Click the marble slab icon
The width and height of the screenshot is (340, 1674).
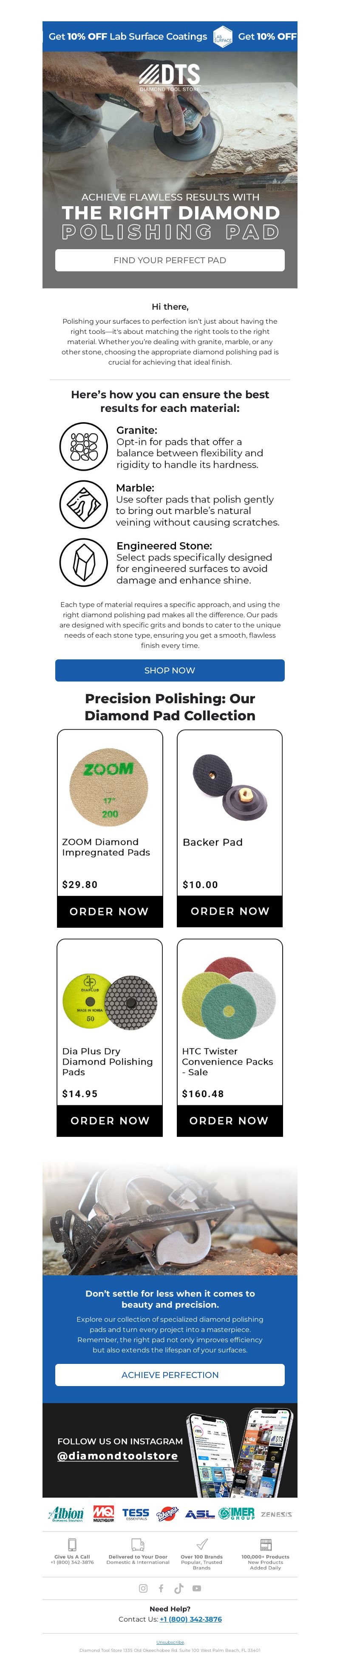click(84, 504)
